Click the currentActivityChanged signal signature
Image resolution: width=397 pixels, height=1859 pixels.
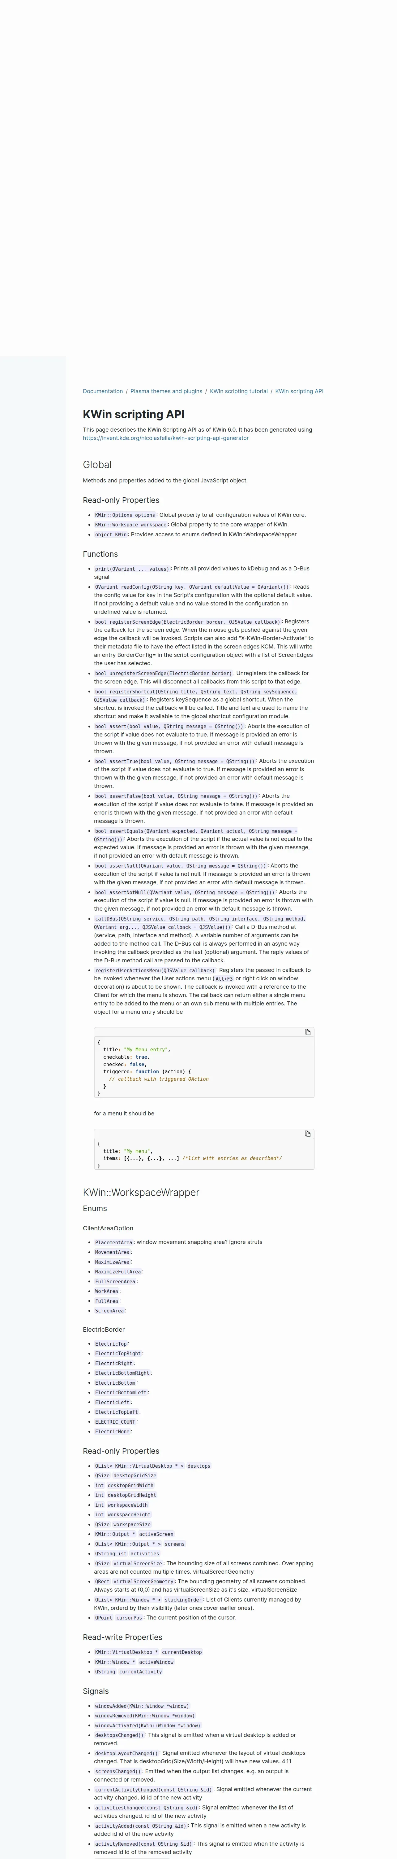tap(153, 1790)
